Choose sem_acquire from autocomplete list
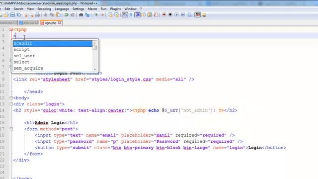Image resolution: width=318 pixels, height=179 pixels. click(x=53, y=68)
